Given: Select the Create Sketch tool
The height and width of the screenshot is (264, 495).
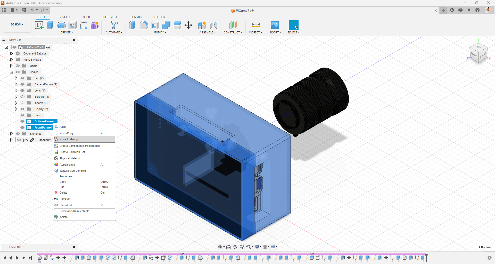Looking at the screenshot, I should [x=39, y=25].
